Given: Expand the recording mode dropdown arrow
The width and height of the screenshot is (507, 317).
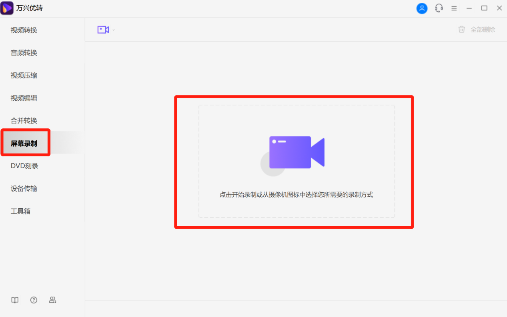Looking at the screenshot, I should 113,29.
